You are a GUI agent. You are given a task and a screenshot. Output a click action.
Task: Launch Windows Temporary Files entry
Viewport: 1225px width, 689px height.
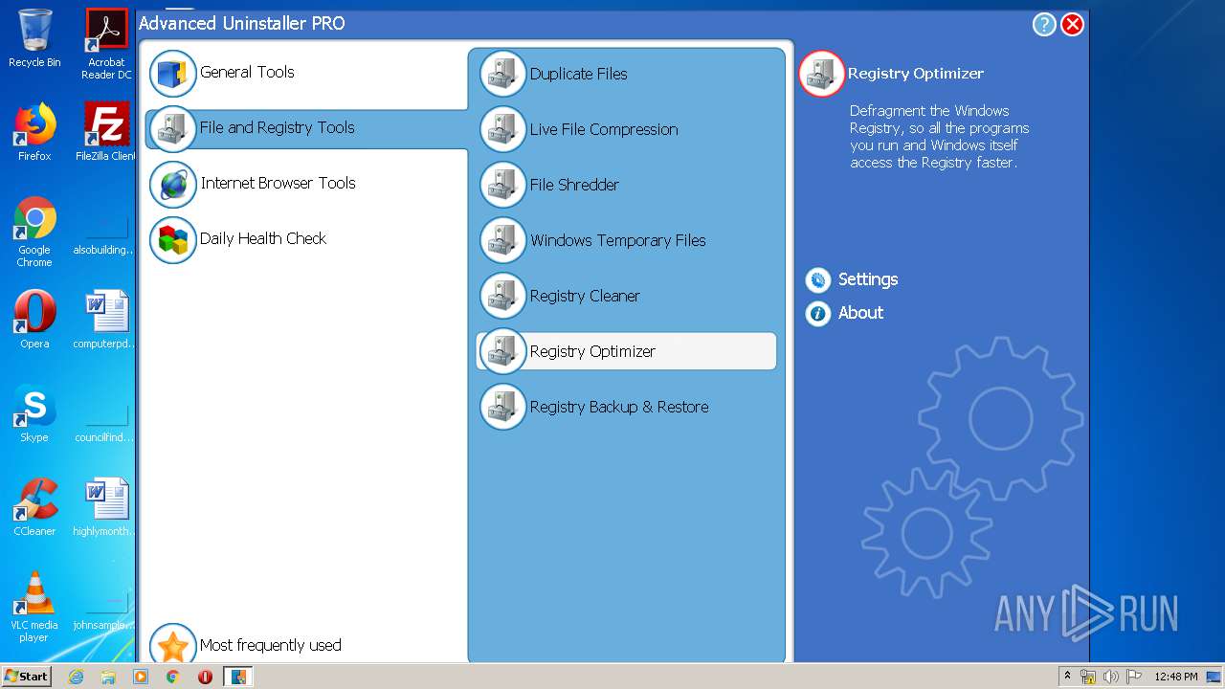(x=618, y=240)
